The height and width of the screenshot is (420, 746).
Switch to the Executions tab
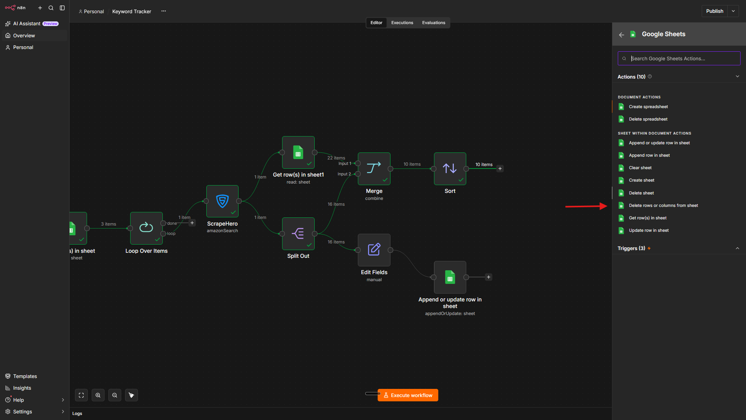click(x=402, y=23)
